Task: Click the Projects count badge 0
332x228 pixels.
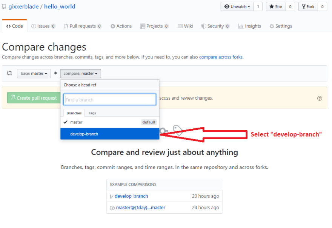Action: coord(166,26)
